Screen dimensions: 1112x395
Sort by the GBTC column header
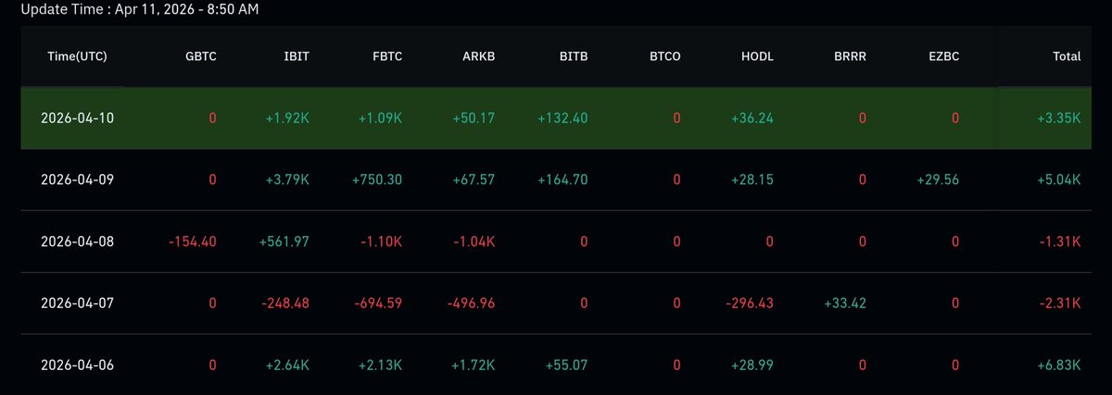pos(201,56)
